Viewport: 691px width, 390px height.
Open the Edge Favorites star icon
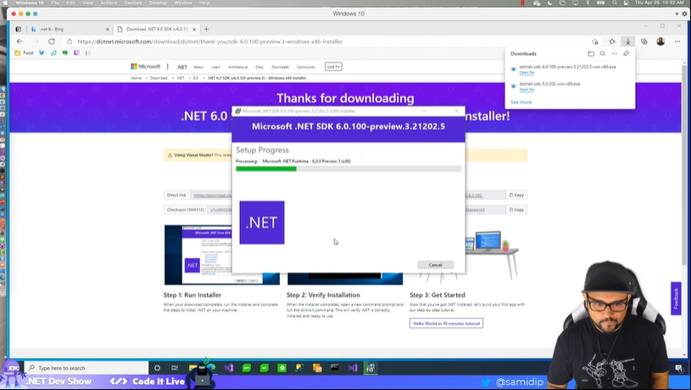[x=612, y=42]
